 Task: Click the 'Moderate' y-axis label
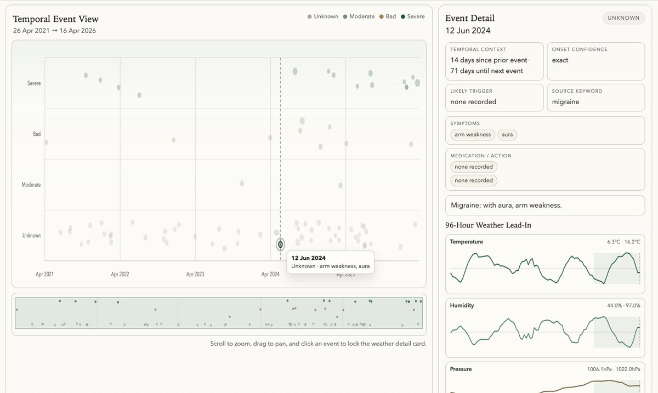tap(31, 185)
